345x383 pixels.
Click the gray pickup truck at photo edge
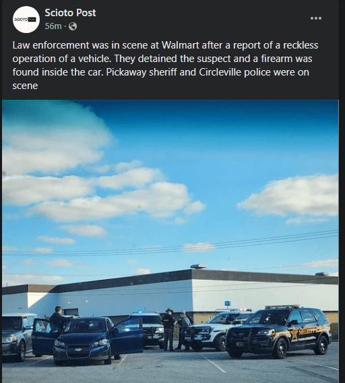tap(17, 336)
